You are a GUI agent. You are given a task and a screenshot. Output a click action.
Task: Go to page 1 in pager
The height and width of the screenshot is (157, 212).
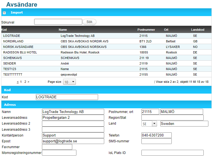click(x=21, y=82)
